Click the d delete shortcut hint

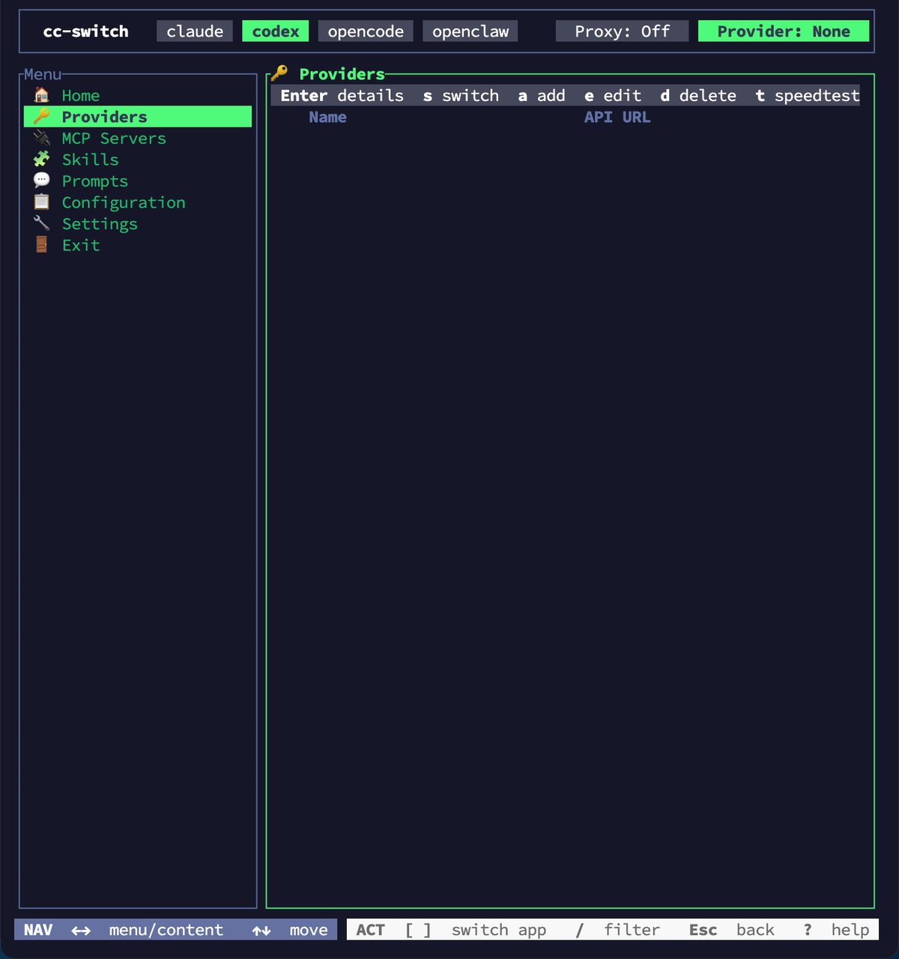[698, 95]
